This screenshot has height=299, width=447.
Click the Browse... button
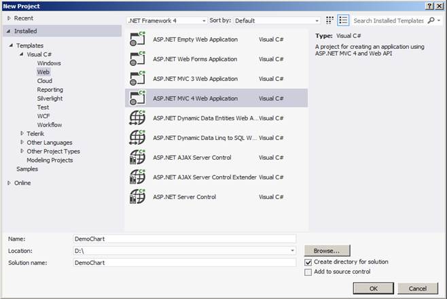[327, 251]
